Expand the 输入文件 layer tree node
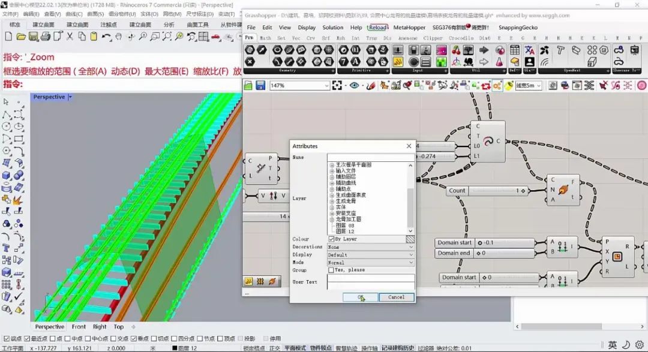The image size is (648, 352). tap(332, 171)
